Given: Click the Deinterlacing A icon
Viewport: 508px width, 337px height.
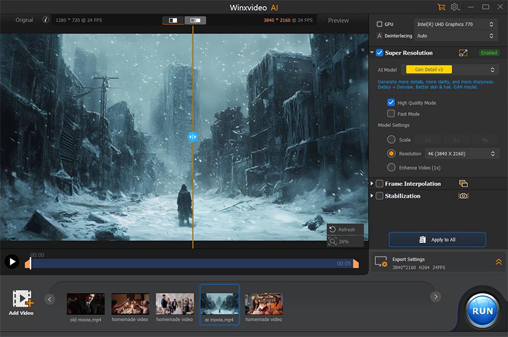Looking at the screenshot, I should 380,36.
